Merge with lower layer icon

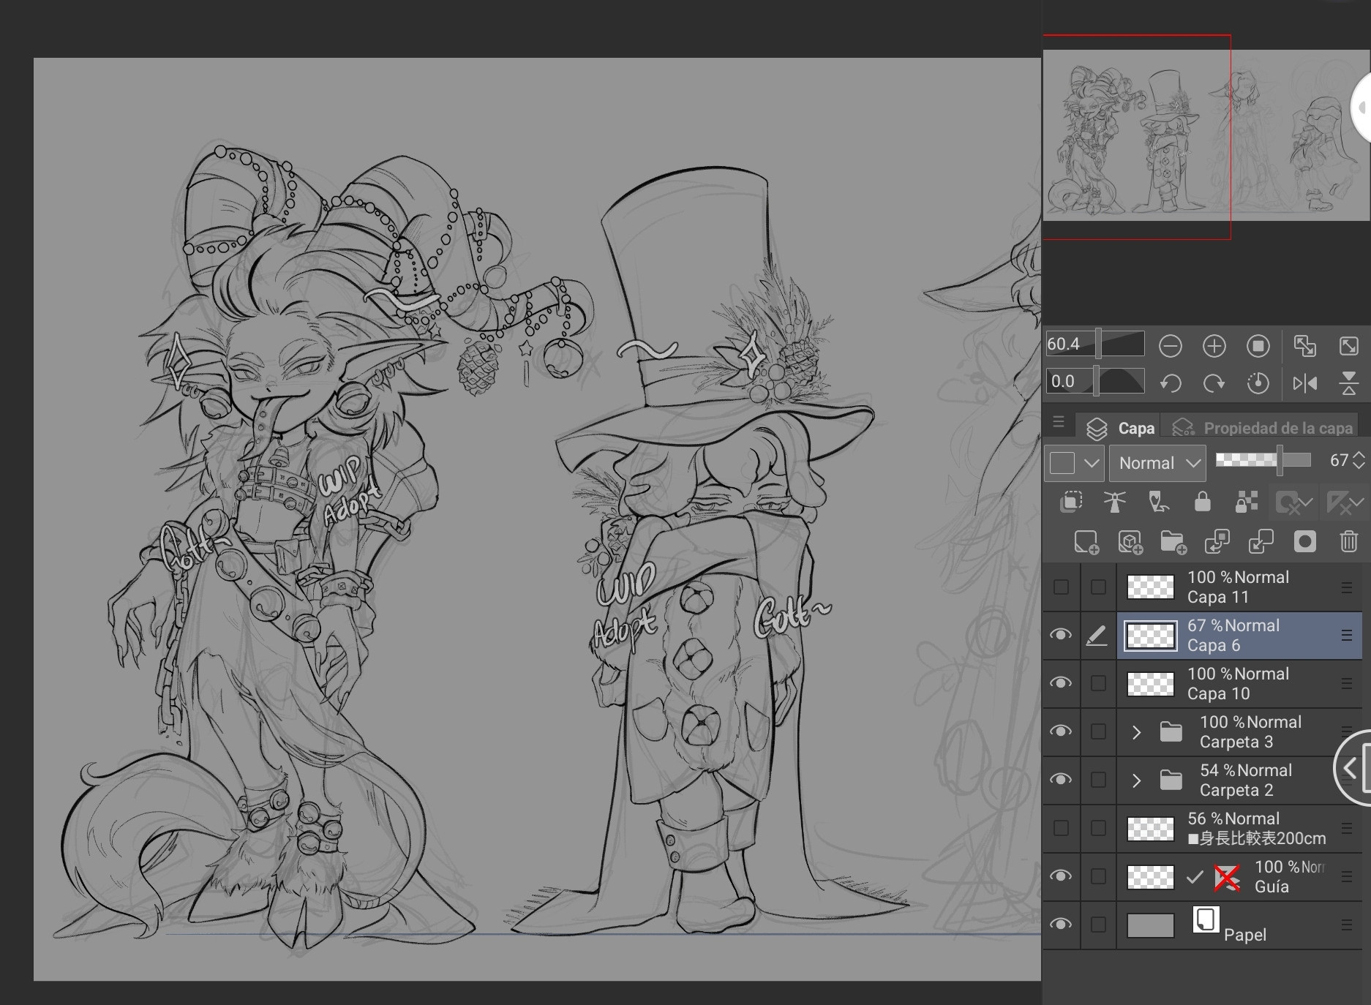(1261, 542)
